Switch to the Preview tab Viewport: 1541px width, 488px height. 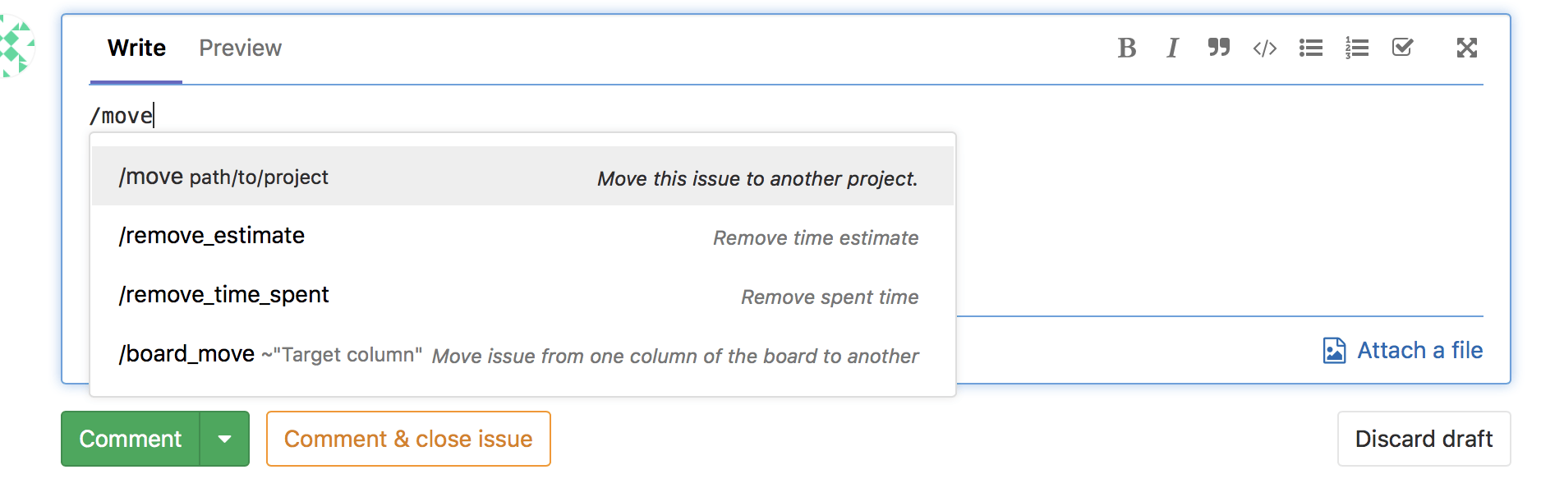pos(239,48)
